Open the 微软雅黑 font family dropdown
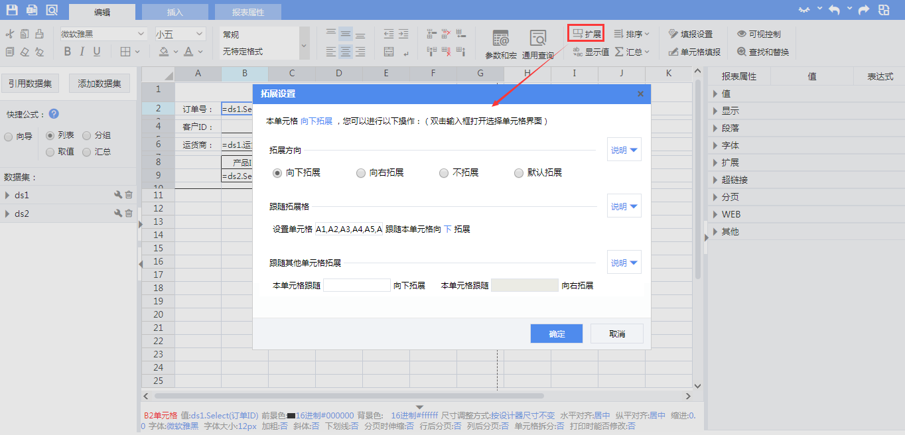 [104, 34]
